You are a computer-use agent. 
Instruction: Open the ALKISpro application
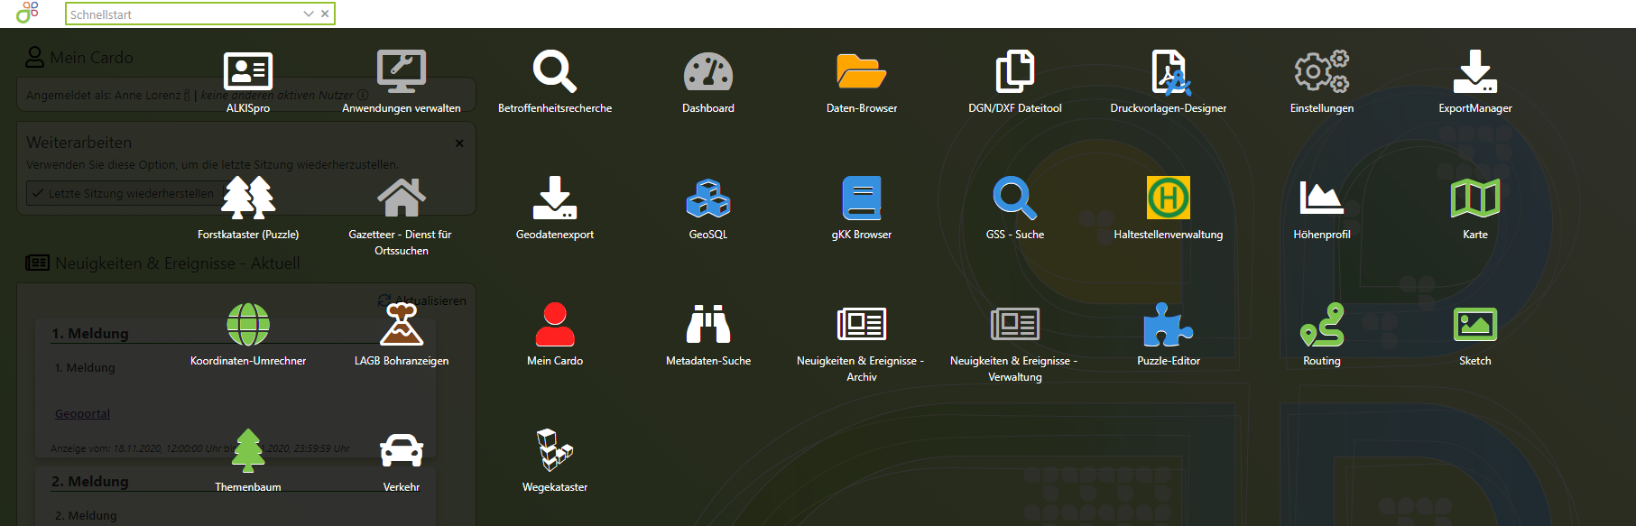pyautogui.click(x=248, y=71)
